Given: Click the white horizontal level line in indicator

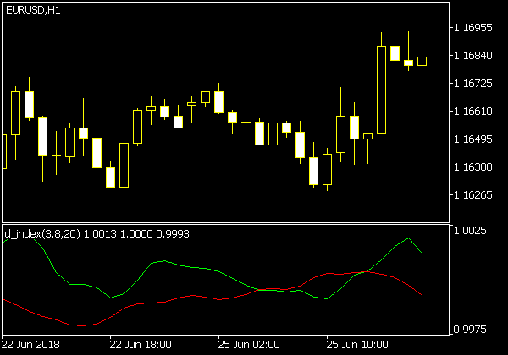Looking at the screenshot, I should tap(212, 281).
